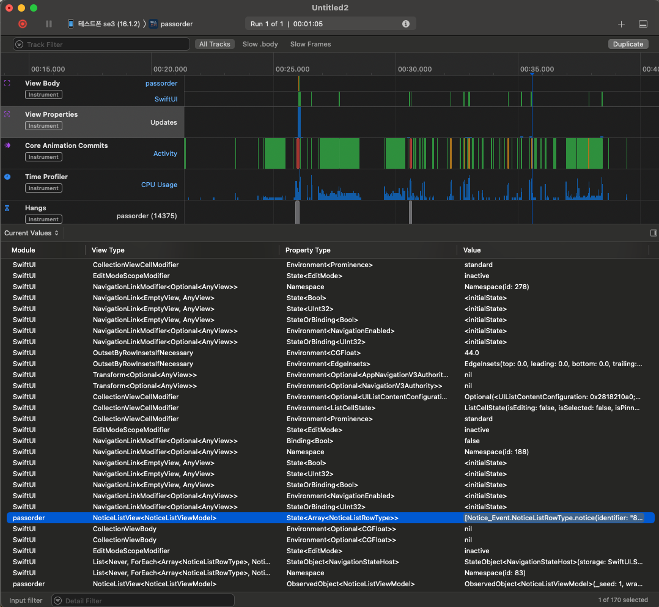Pause the recording with the pause button
This screenshot has width=659, height=607.
(x=49, y=24)
